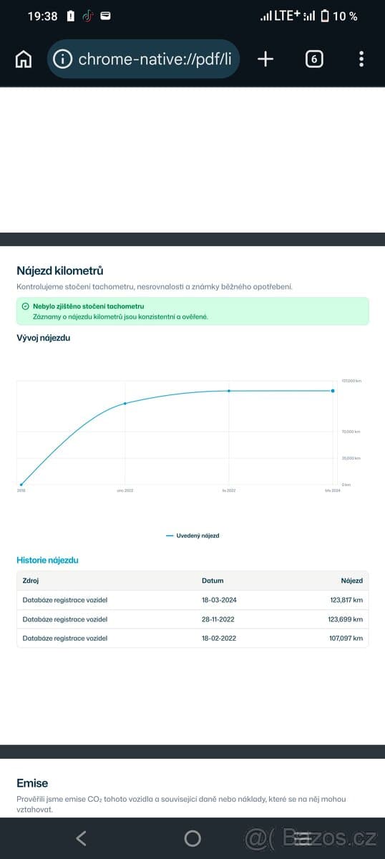This screenshot has height=859, width=385.
Task: Select the 107,097 km record row
Action: (x=192, y=638)
